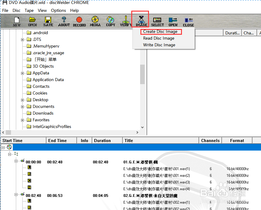Select the group icon under the disc root

(16, 154)
